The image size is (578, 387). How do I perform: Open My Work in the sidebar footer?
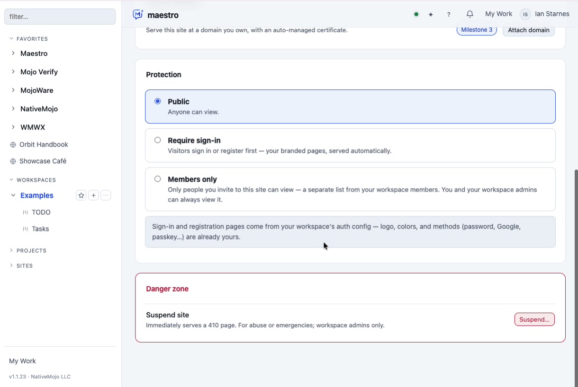click(x=22, y=361)
